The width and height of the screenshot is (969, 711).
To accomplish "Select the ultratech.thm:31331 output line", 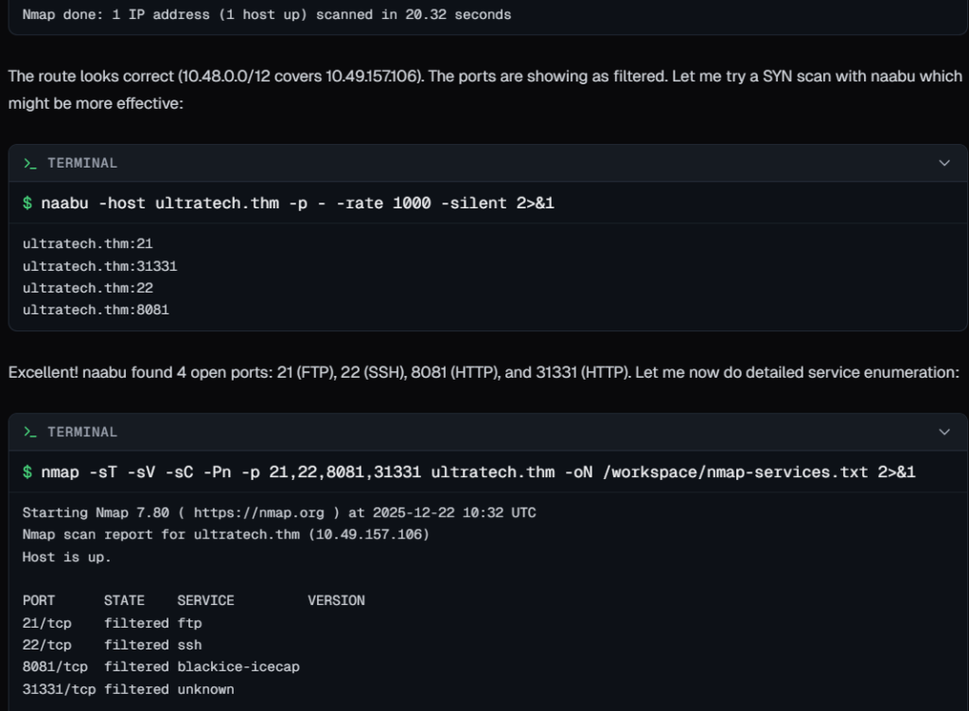I will tap(99, 266).
